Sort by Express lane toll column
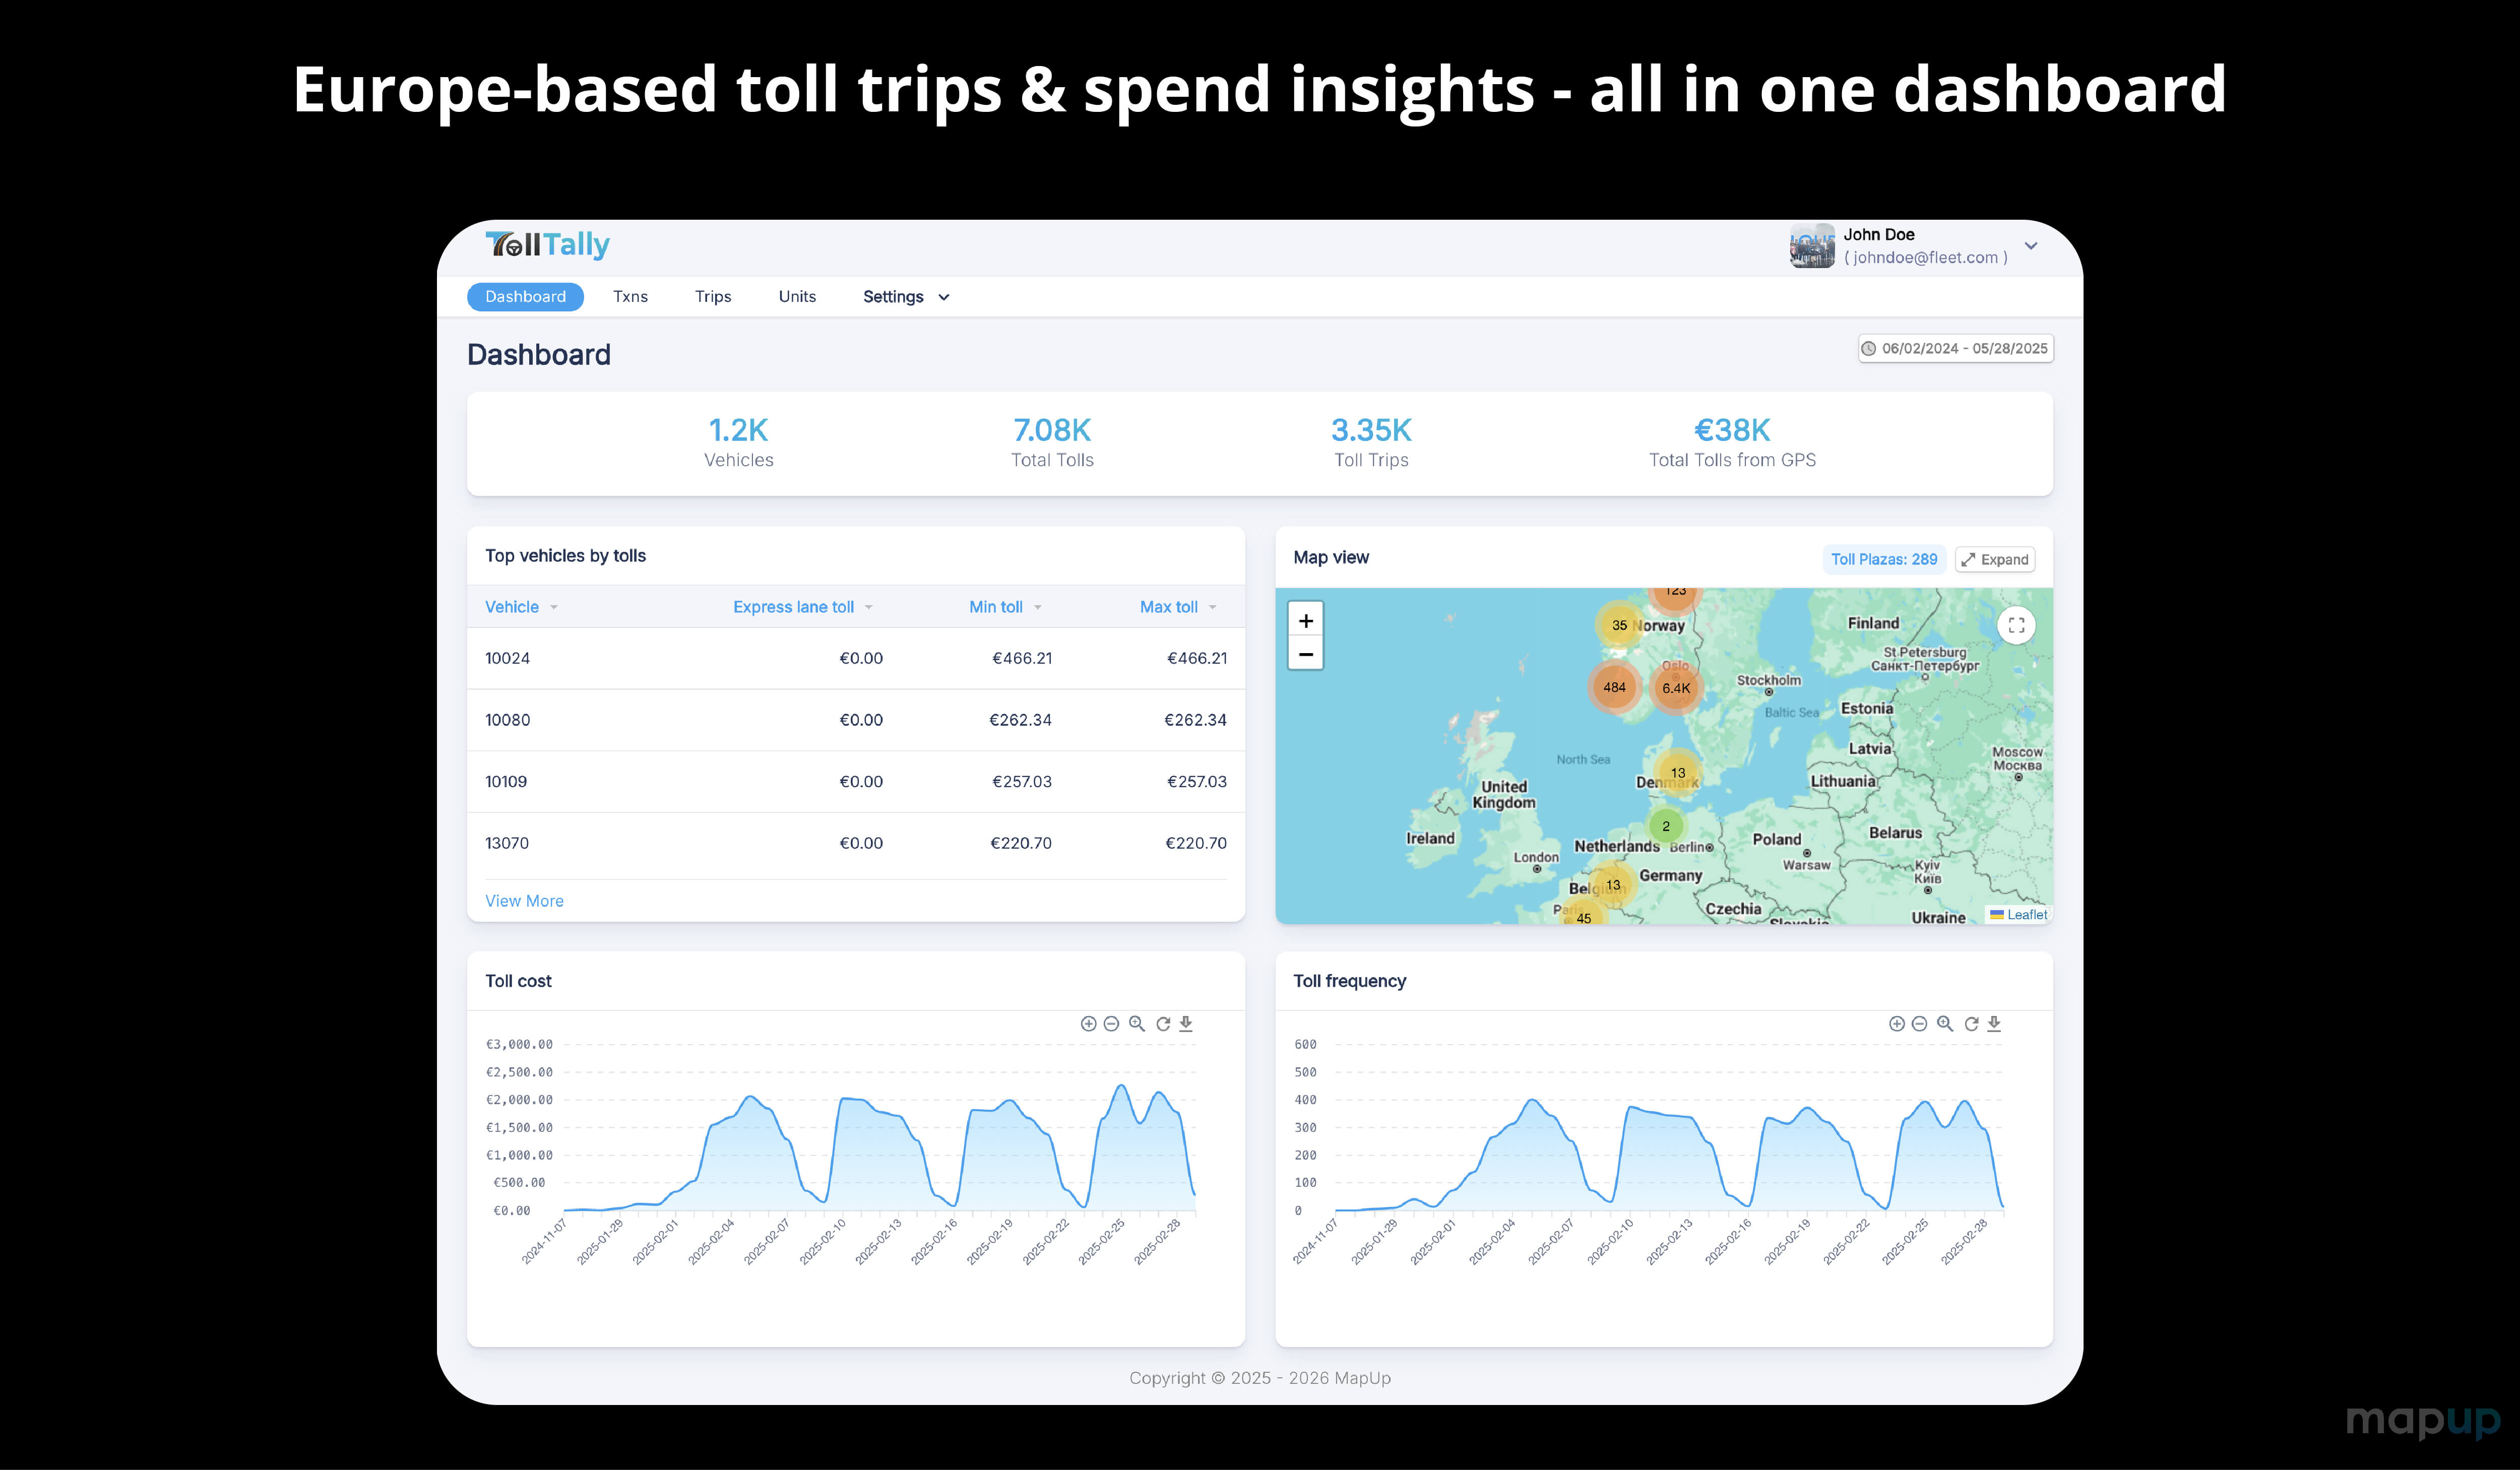The height and width of the screenshot is (1470, 2520). point(803,607)
